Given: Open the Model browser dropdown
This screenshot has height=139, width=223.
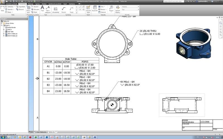Looking at the screenshot, I should point(4,19).
